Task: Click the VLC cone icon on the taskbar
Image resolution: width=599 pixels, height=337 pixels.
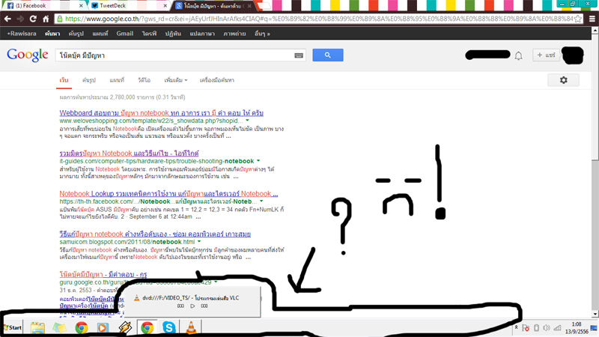Action: [191, 328]
